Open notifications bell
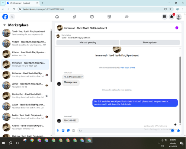 (x=171, y=17)
